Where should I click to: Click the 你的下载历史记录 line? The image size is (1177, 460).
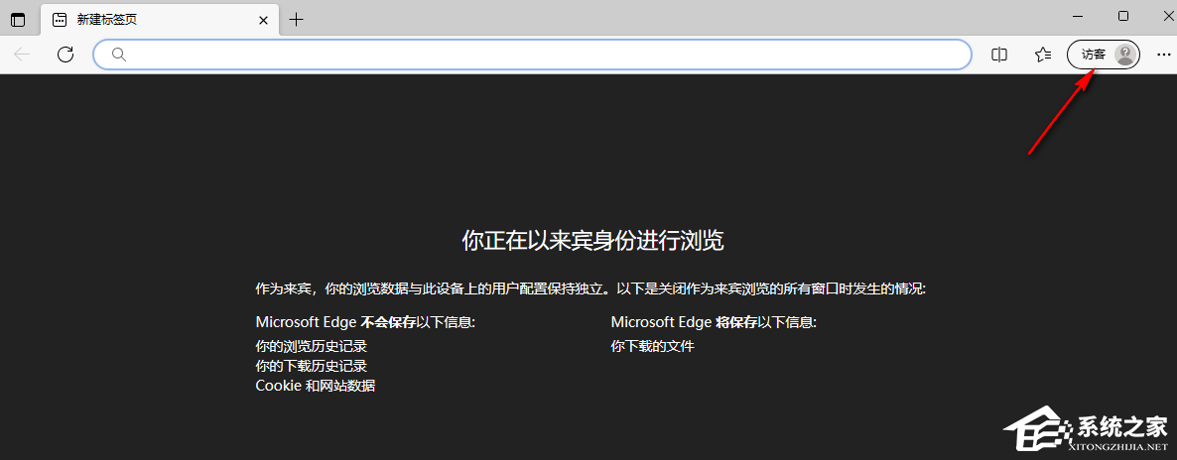pyautogui.click(x=312, y=366)
